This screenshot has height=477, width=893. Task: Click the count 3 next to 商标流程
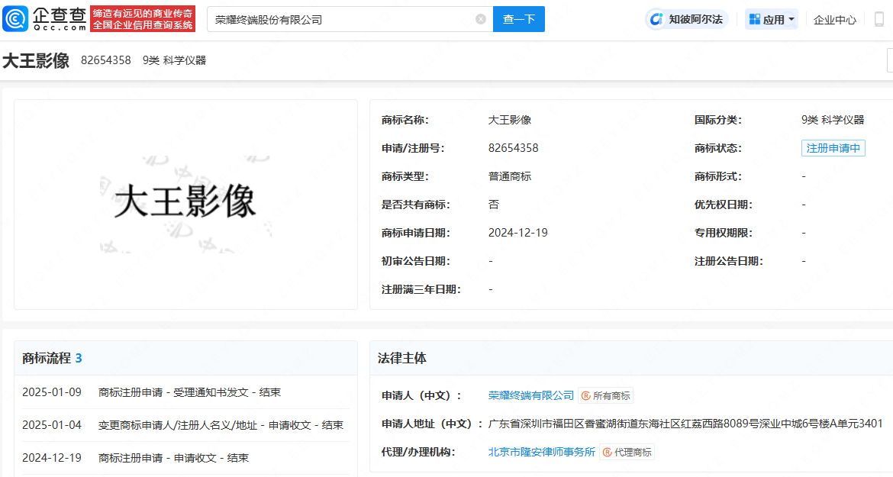tap(79, 358)
